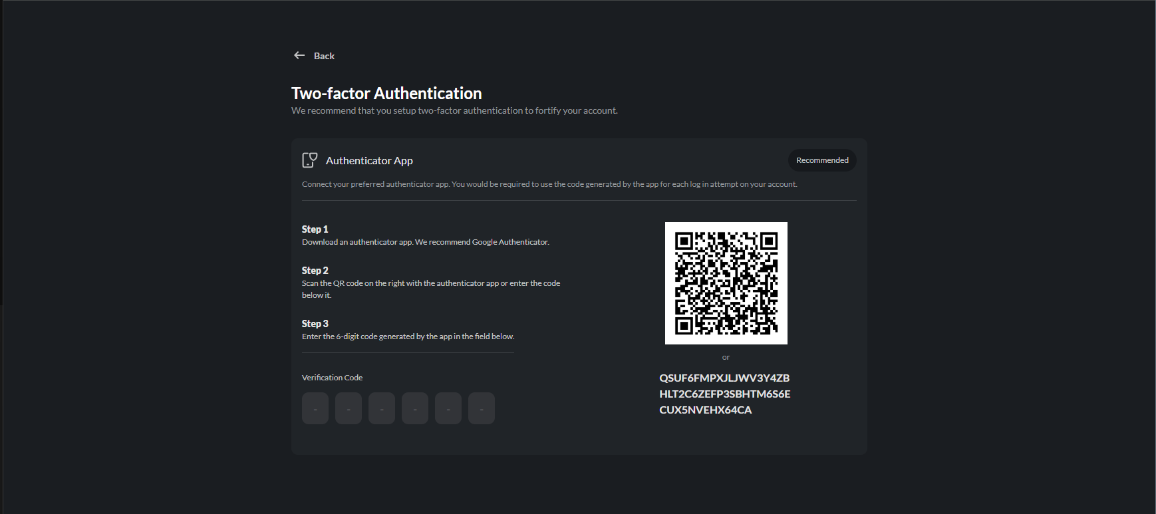
Task: Click the Authenticator App shield-phone icon
Action: coord(310,160)
